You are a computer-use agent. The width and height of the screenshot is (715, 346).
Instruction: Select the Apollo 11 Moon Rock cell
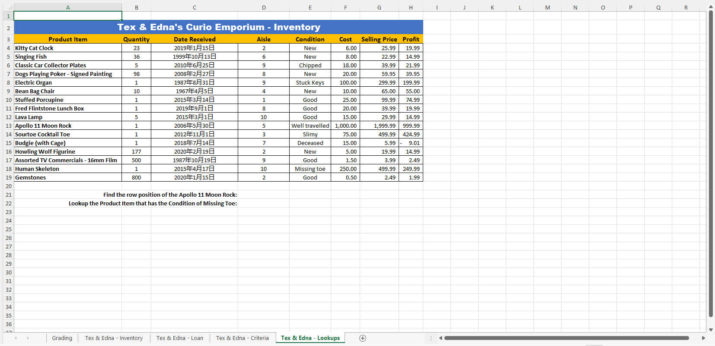[x=68, y=126]
